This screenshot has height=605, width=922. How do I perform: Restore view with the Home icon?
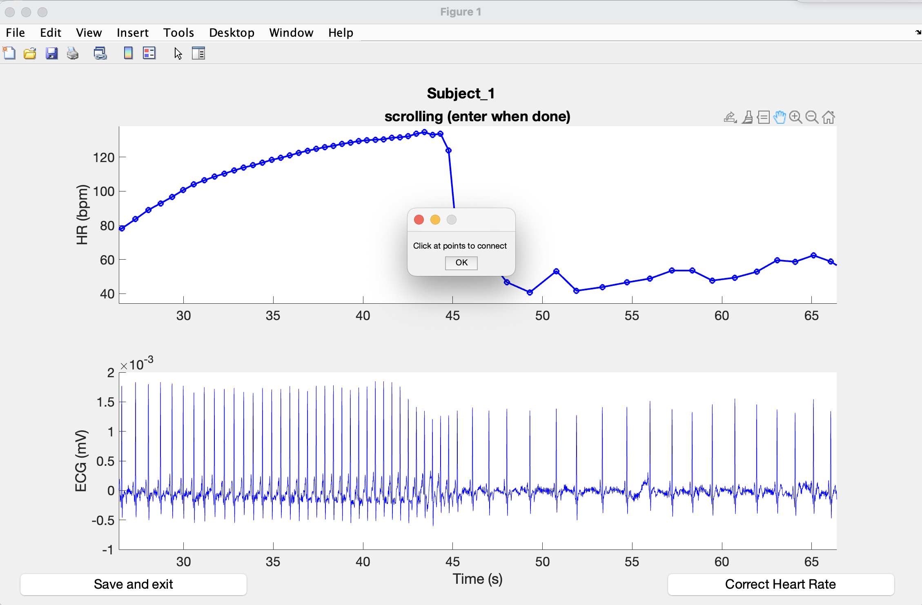click(828, 118)
